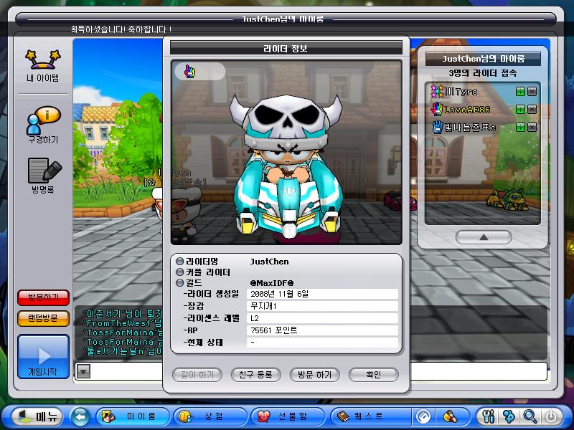
Task: Click the 라이더명 bullet in rider info
Action: (x=180, y=262)
